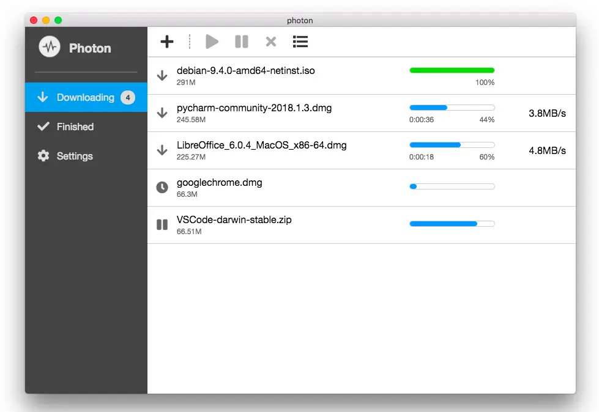Select the debian-9.4.0-amd64-netinst.iso filename

(245, 70)
